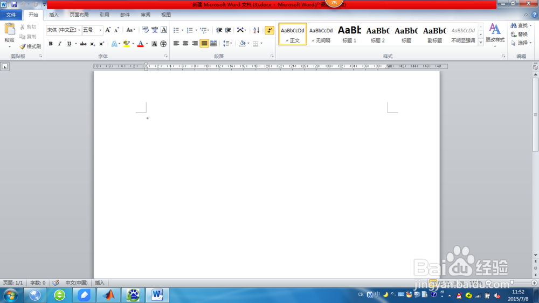Switch to the 视图 (View) tab
539x303 pixels.
pyautogui.click(x=166, y=15)
